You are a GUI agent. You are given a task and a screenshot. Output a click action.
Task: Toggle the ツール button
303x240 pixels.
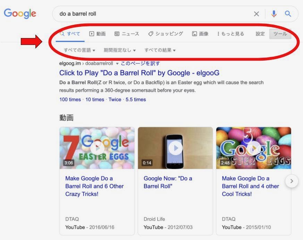pyautogui.click(x=280, y=34)
